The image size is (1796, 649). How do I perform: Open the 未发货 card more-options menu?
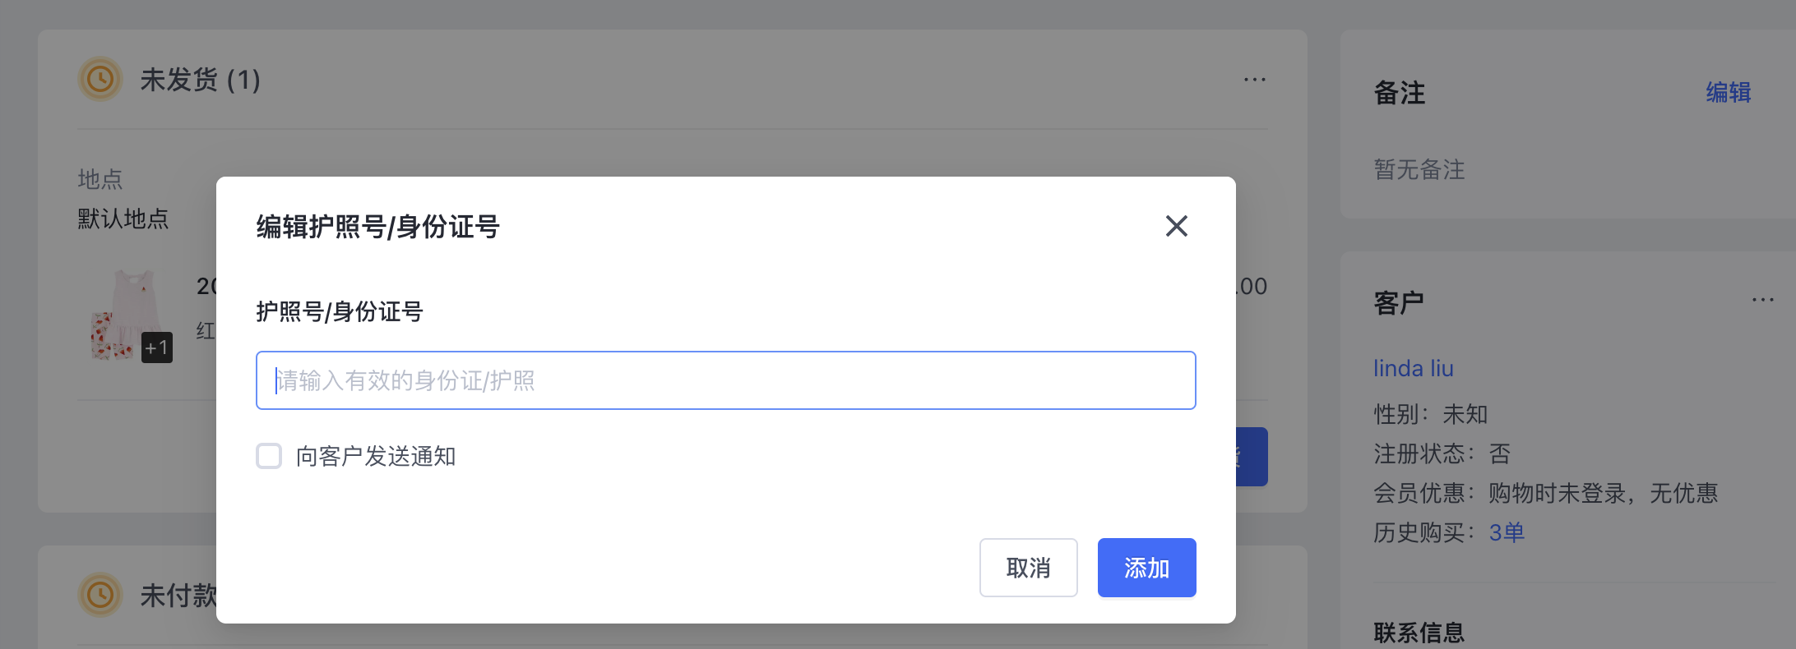[1254, 80]
